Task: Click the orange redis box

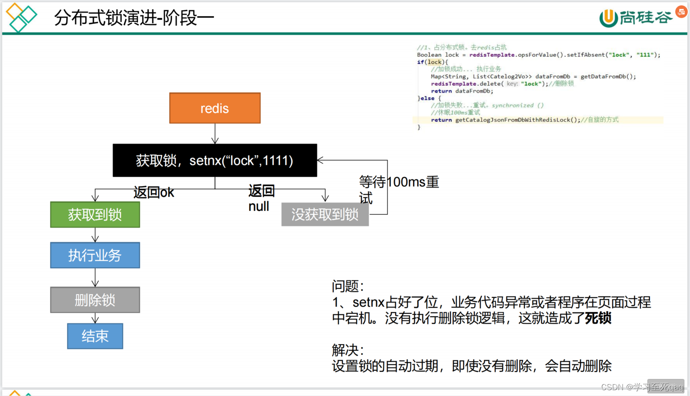Action: (x=215, y=108)
